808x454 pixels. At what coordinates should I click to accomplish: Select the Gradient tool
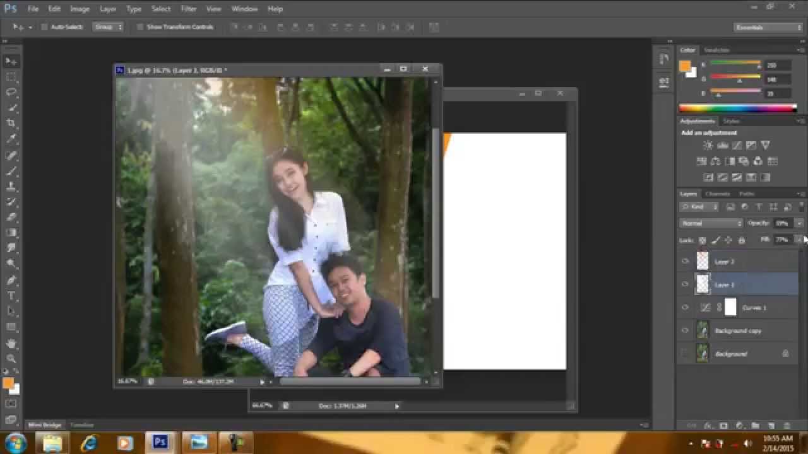pos(11,233)
